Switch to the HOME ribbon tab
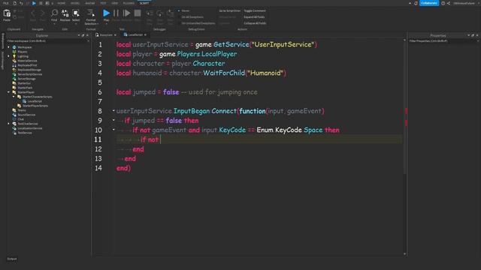 pos(62,3)
